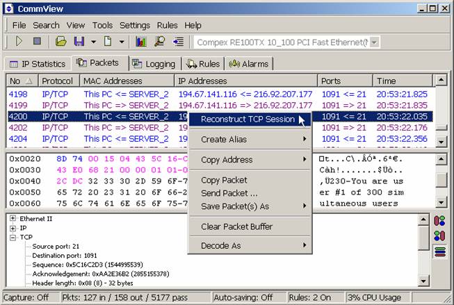Switch to the IP Statistics tab
454x305 pixels.
(38, 64)
